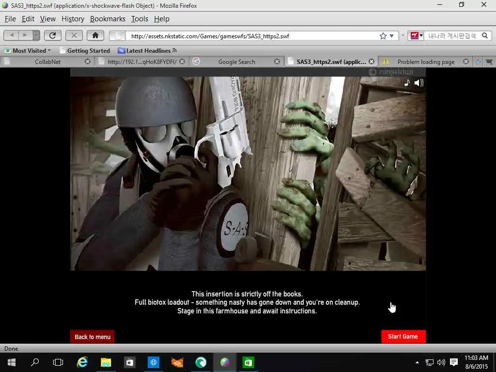Open the History menu
The image size is (496, 372).
(73, 19)
